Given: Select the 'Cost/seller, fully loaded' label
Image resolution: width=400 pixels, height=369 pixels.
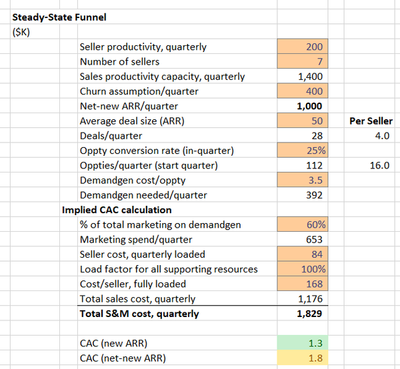Looking at the screenshot, I should (x=133, y=284).
